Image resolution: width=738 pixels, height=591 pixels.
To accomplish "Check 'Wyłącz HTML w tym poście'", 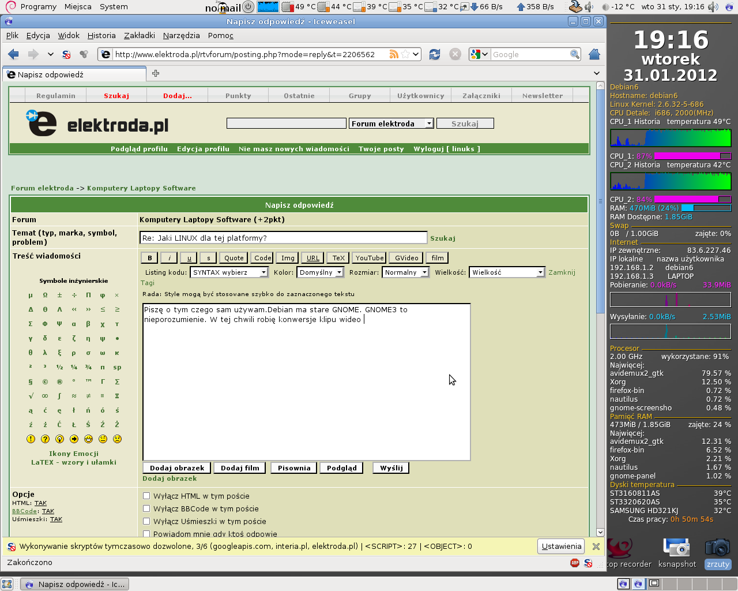I will coord(146,496).
